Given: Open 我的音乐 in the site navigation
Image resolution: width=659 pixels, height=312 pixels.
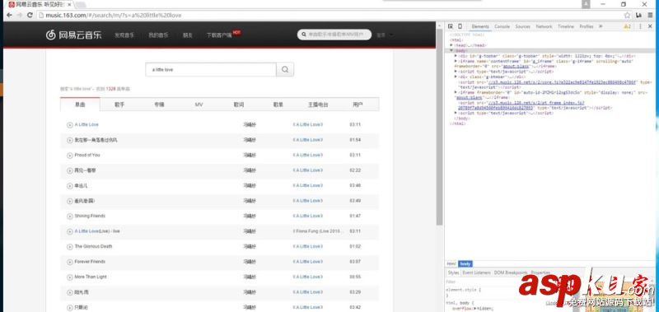Looking at the screenshot, I should [x=158, y=35].
